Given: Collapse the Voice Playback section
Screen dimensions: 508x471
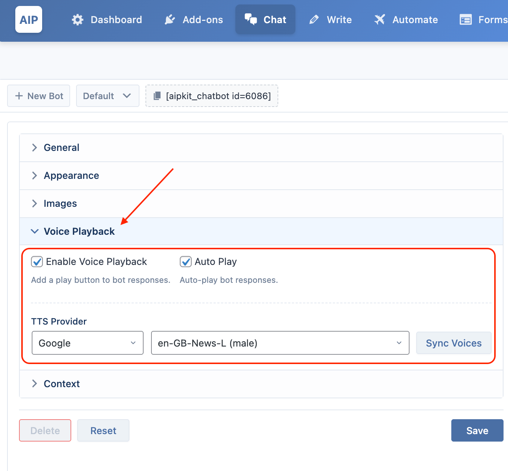Looking at the screenshot, I should pos(261,231).
